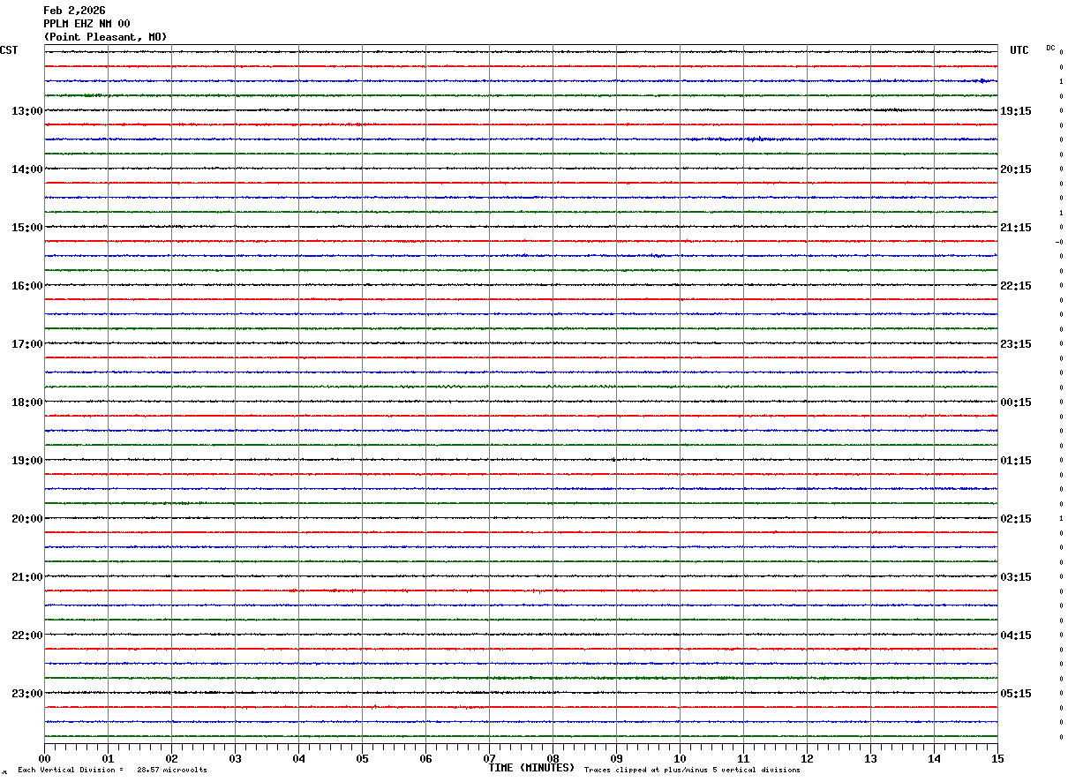Click the Feb 2,2026 date text

(74, 11)
